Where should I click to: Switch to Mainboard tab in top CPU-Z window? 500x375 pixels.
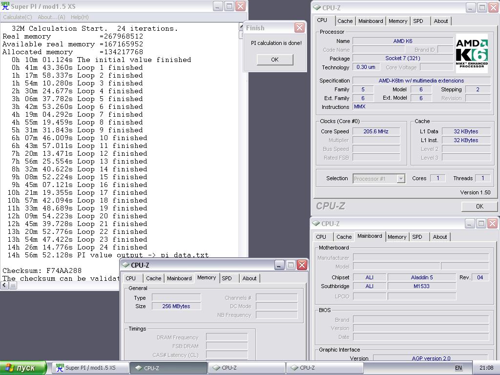(371, 21)
